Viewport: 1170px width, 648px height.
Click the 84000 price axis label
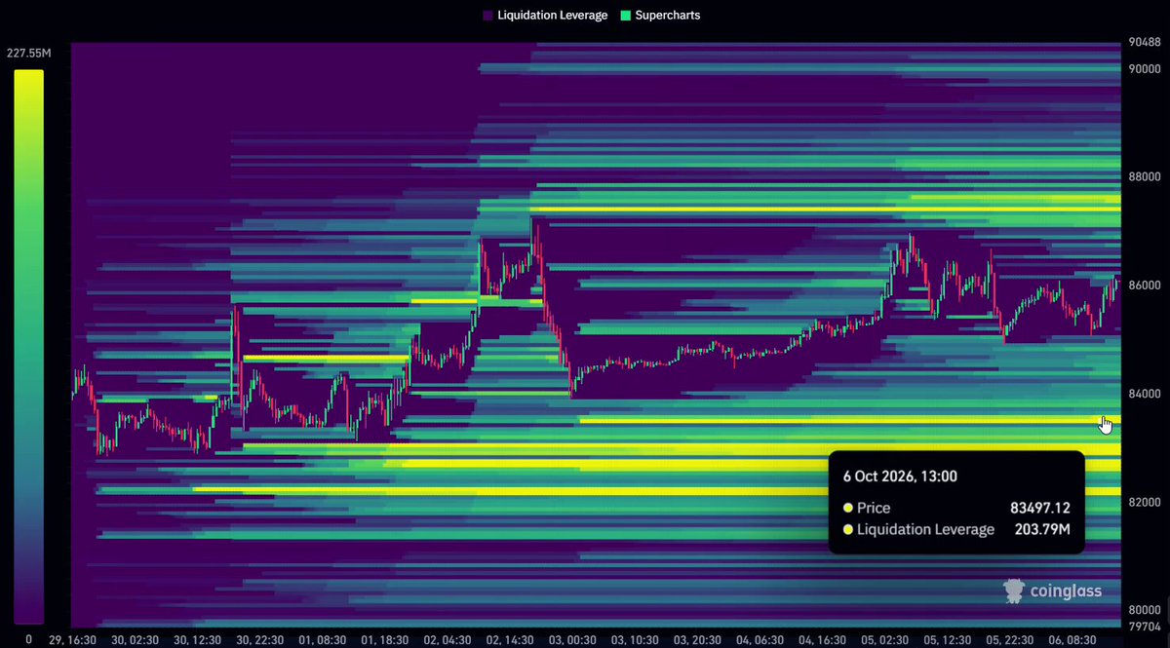tap(1143, 394)
